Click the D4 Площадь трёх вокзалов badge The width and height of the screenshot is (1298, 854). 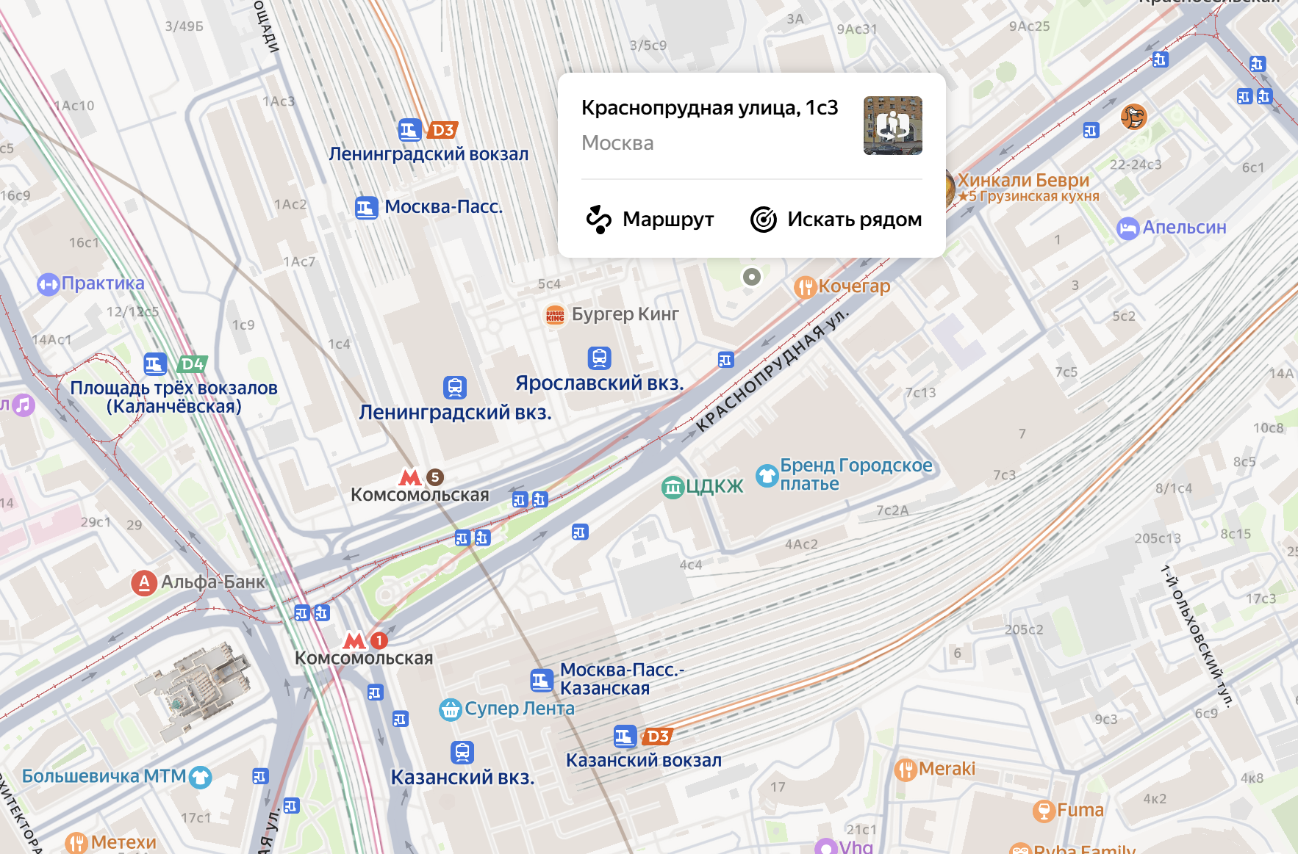193,364
